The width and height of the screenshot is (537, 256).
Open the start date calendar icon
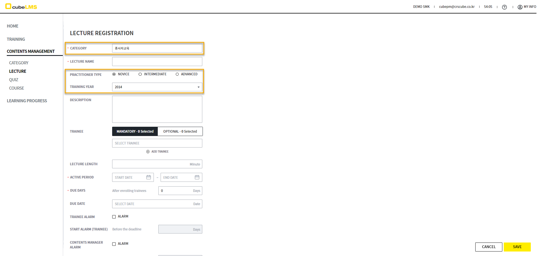pyautogui.click(x=148, y=177)
